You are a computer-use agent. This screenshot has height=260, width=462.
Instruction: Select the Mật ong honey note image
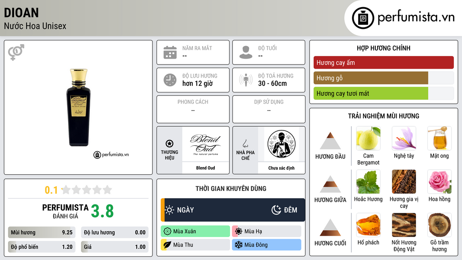tap(439, 138)
